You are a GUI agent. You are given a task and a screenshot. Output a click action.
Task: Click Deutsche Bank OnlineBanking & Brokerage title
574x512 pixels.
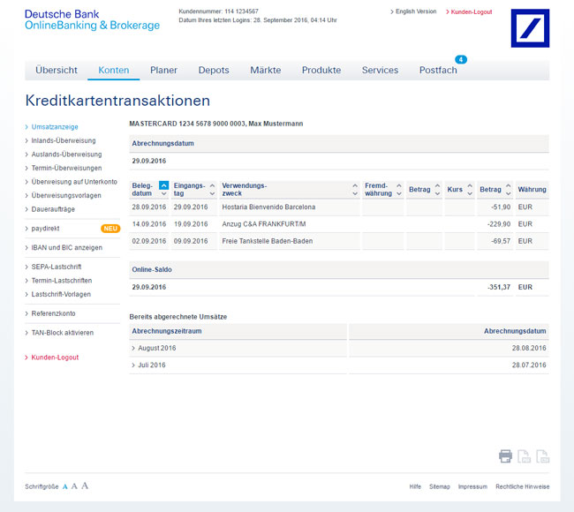click(92, 19)
